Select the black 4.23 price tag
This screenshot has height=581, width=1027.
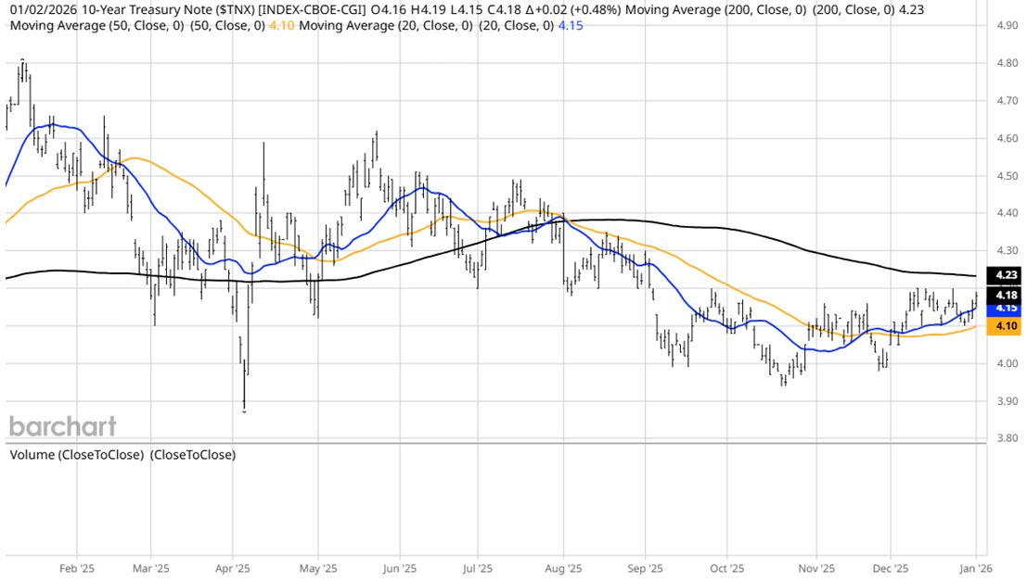(1005, 274)
